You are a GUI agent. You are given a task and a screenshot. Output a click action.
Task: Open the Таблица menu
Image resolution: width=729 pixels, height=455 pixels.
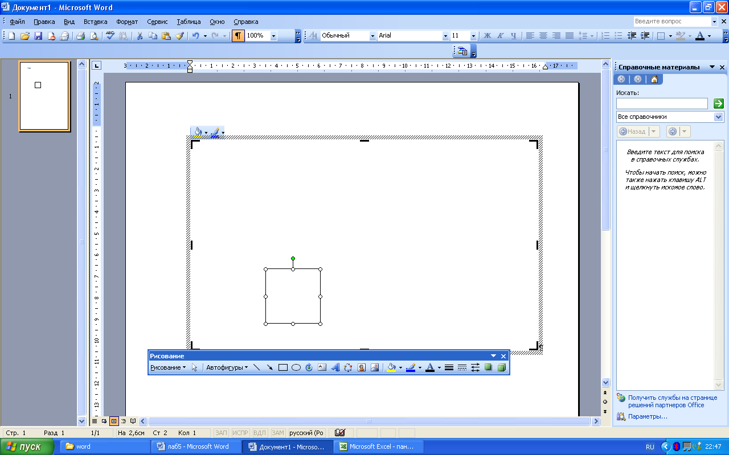point(189,22)
